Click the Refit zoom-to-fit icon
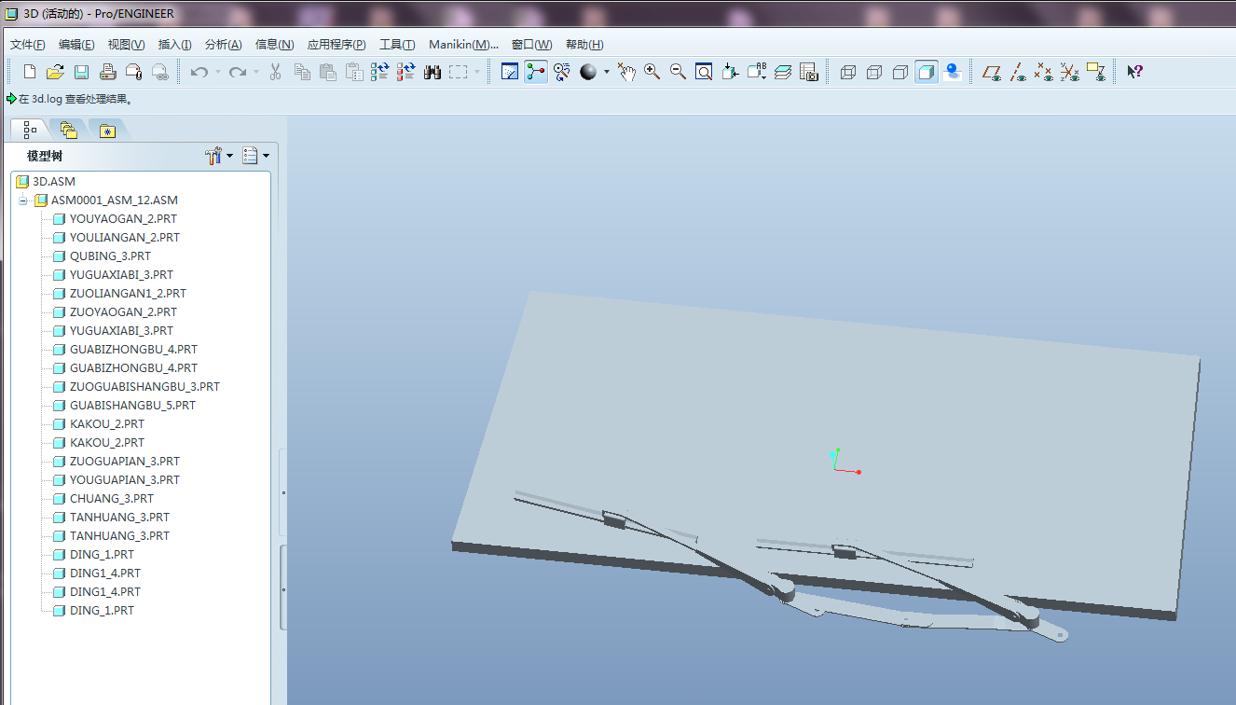The image size is (1236, 705). click(x=704, y=72)
